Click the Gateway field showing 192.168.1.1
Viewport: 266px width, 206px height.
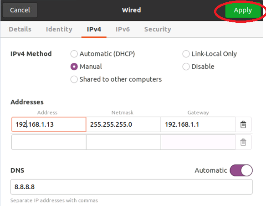(x=198, y=124)
